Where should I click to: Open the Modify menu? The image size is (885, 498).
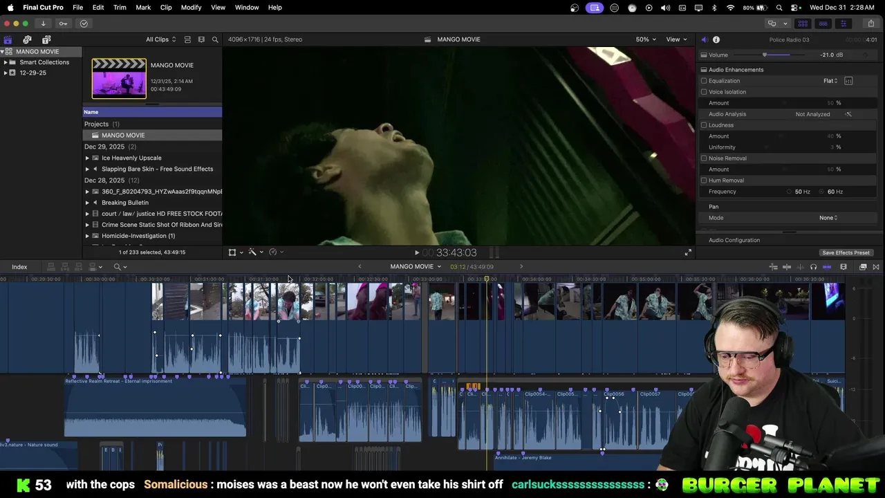191,8
